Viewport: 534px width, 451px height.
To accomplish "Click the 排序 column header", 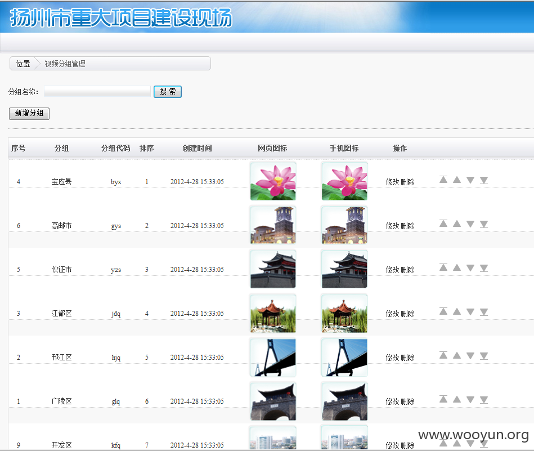I will (x=147, y=148).
